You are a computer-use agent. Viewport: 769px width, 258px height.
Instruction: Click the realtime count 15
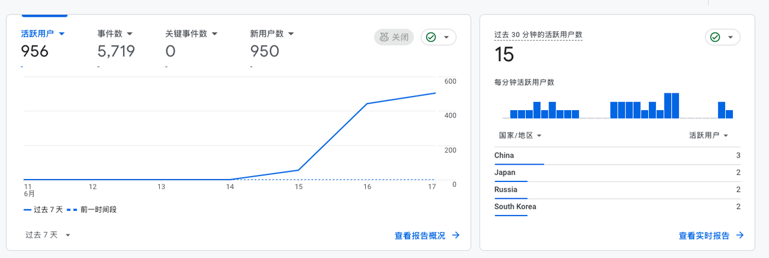pyautogui.click(x=505, y=55)
